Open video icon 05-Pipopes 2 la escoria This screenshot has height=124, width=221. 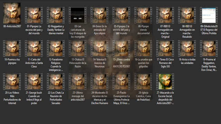[x=121, y=15]
